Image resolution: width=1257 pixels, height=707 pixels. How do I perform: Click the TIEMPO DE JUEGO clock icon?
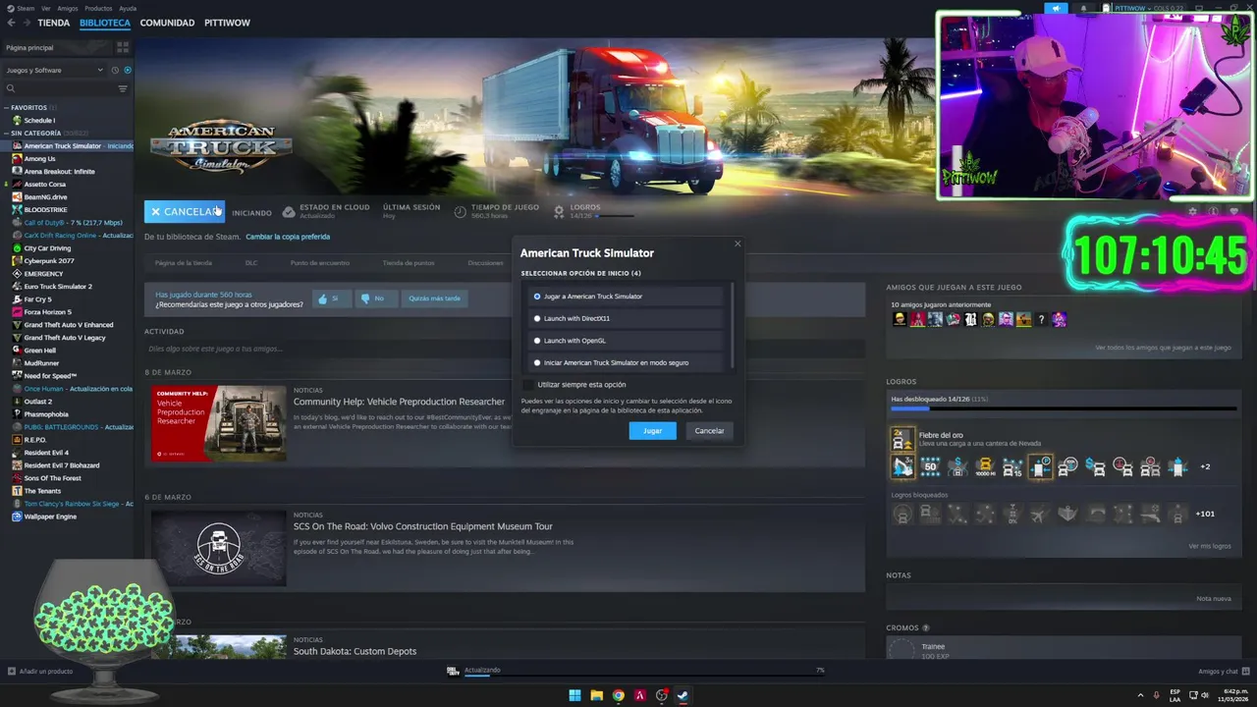(460, 211)
